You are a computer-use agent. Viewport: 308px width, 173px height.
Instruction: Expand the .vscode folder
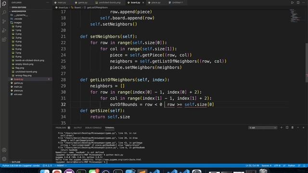click(x=18, y=19)
